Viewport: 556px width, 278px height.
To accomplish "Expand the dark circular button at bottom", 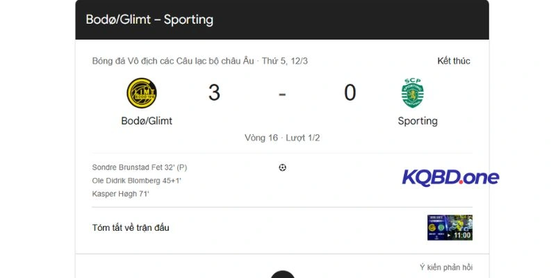I will [282, 275].
